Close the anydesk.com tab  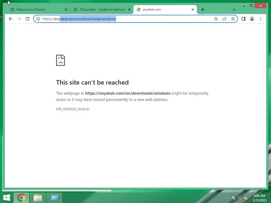[x=193, y=10]
